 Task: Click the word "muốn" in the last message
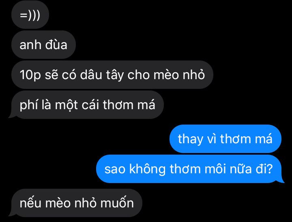117,202
